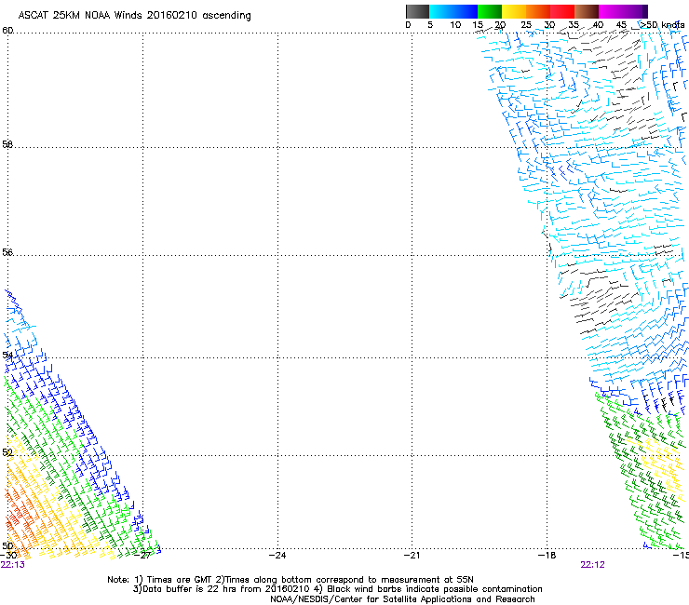
Task: Click legend tick label 10
Action: click(455, 25)
